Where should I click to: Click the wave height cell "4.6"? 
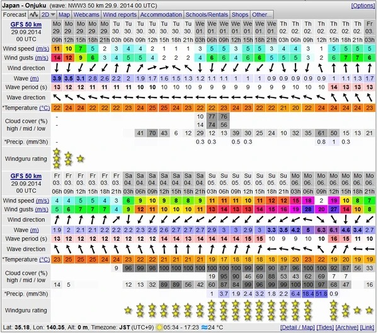click(x=346, y=230)
